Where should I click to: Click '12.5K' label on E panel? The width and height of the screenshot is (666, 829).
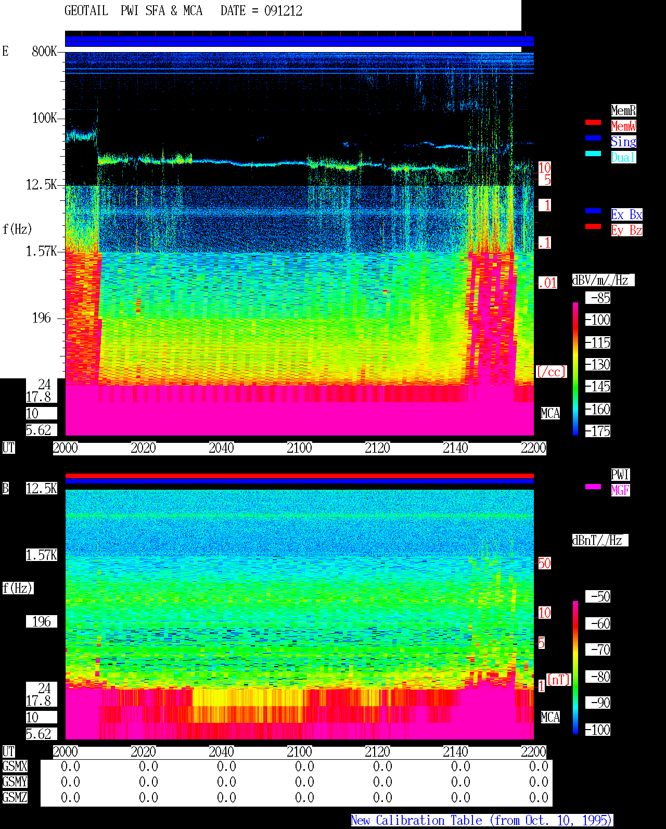42,185
